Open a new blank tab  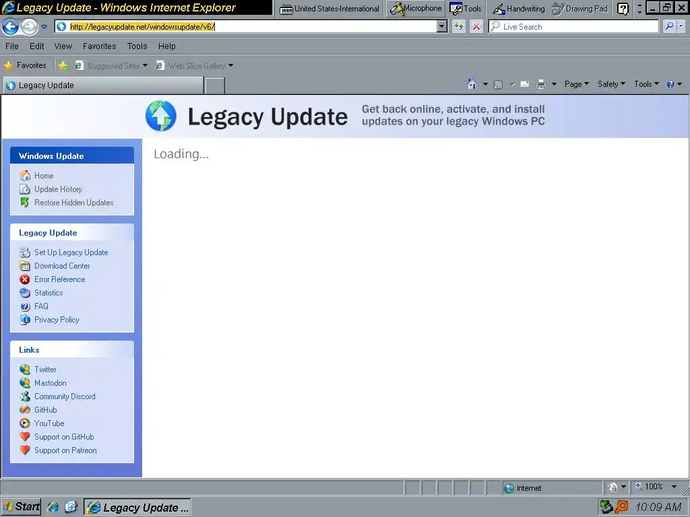click(215, 85)
